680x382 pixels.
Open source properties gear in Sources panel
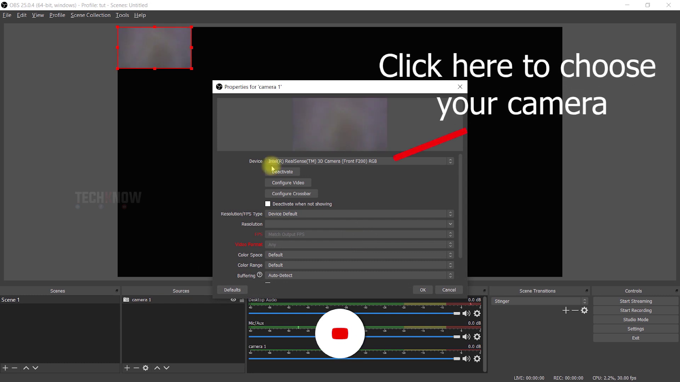(146, 368)
